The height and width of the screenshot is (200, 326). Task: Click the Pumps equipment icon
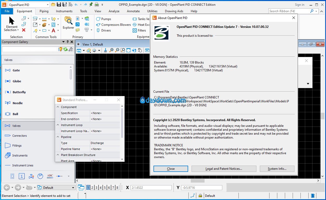click(x=98, y=19)
